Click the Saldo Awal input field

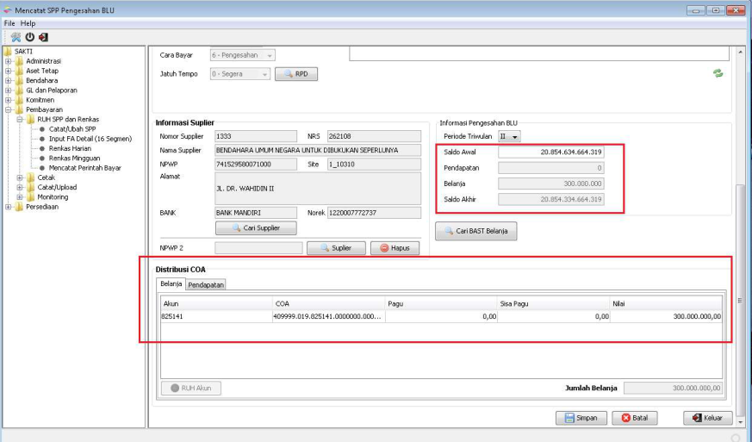[550, 153]
